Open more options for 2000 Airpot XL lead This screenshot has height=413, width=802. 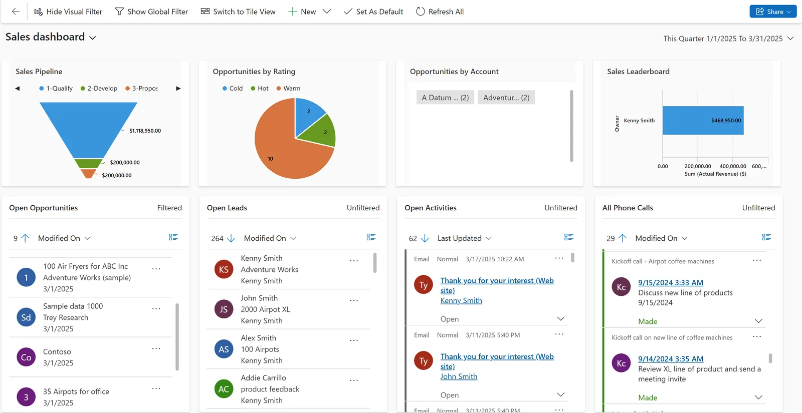354,301
